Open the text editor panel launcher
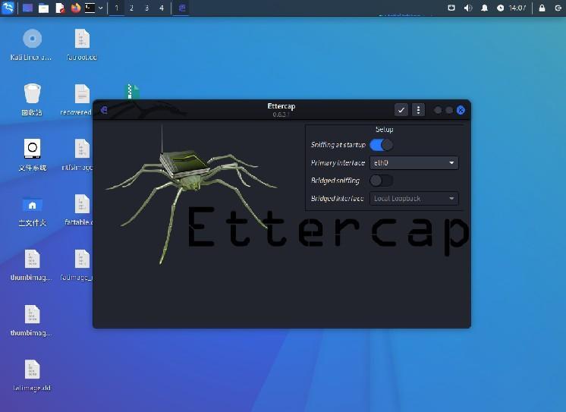Viewport: 566px width, 412px height. 60,8
